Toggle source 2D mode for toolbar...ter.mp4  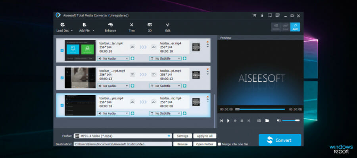(x=132, y=47)
